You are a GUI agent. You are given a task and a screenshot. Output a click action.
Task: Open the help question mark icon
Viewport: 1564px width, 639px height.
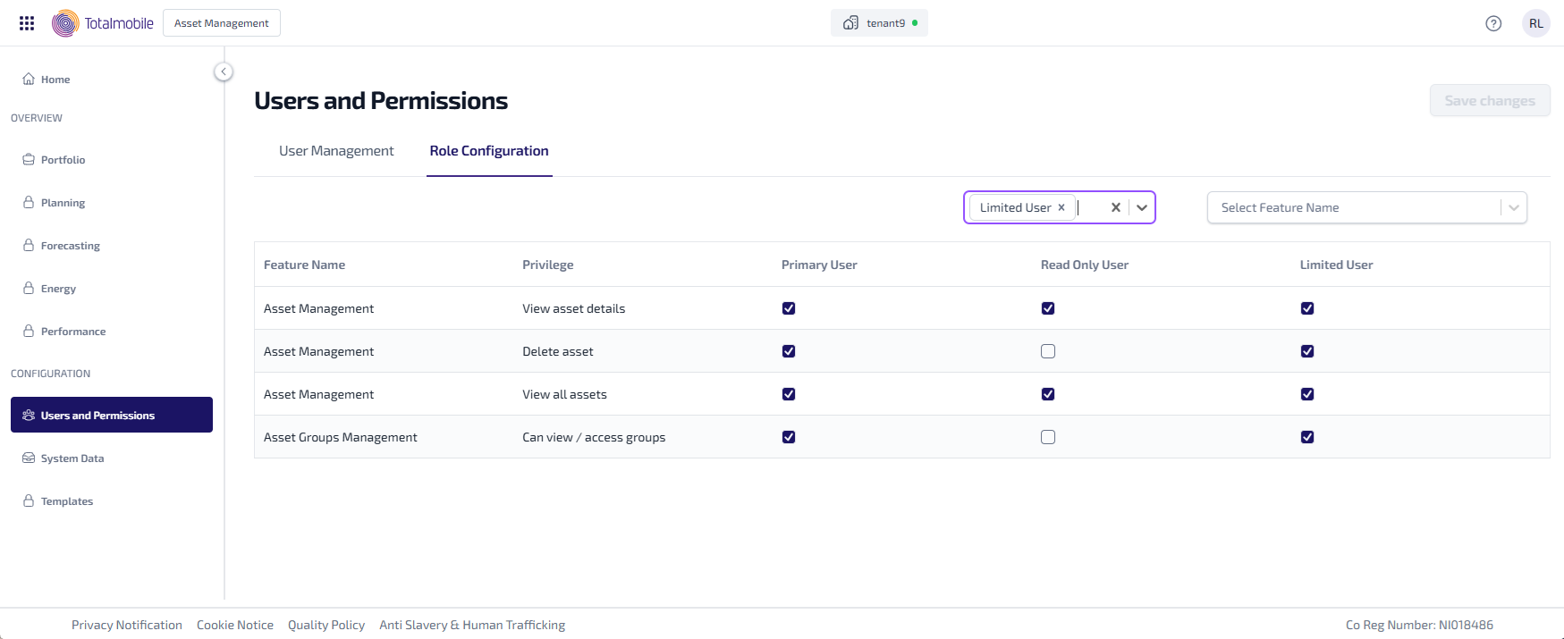pyautogui.click(x=1493, y=23)
